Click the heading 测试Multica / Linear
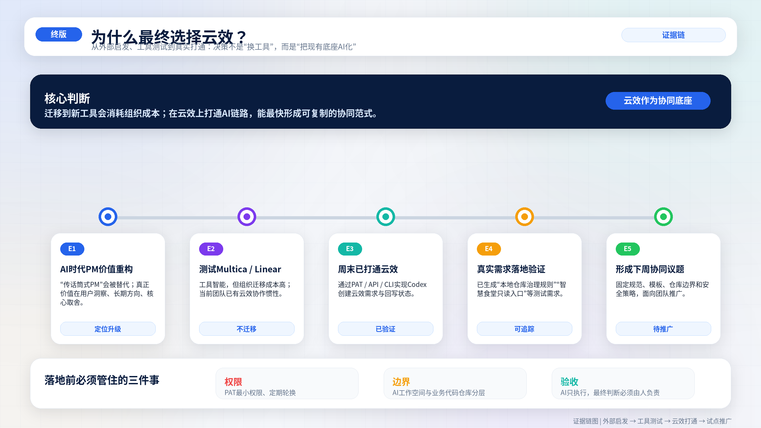Viewport: 761px width, 428px height. pos(240,269)
